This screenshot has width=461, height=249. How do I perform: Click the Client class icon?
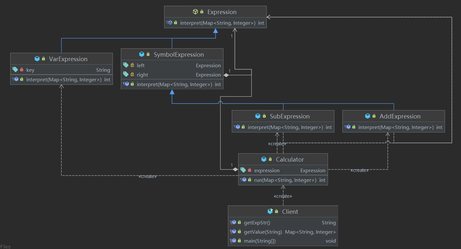tap(270, 211)
